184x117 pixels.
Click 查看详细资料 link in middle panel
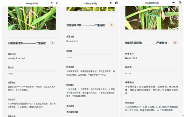tap(72, 112)
